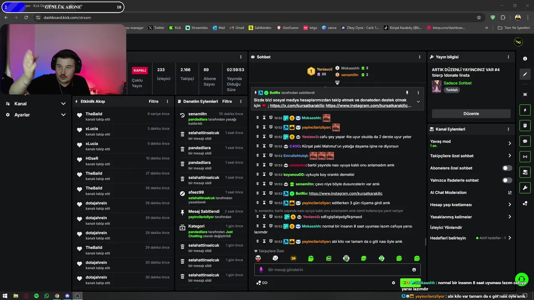Timeout koyuncu00 using the hourglass icon
Image resolution: width=534 pixels, height=300 pixels.
[264, 175]
